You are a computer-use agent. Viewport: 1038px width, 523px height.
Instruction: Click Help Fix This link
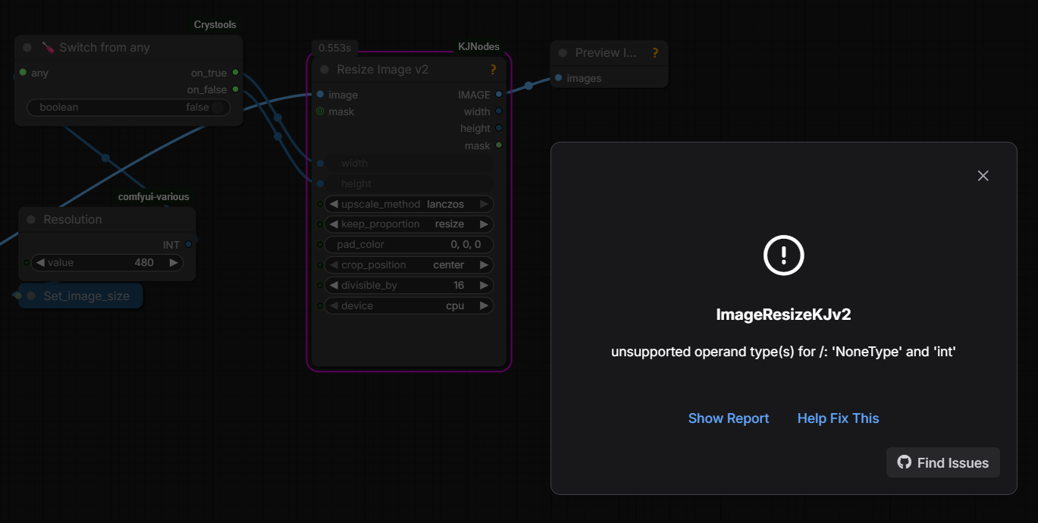tap(838, 418)
